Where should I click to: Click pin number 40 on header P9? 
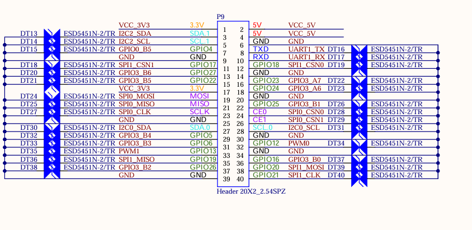tap(240, 179)
